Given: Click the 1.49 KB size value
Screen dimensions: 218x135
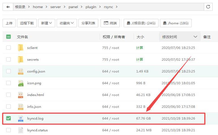Looking at the screenshot, I should [x=142, y=71].
